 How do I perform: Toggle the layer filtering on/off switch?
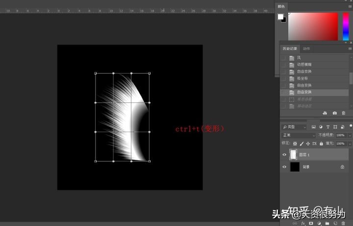pos(351,126)
